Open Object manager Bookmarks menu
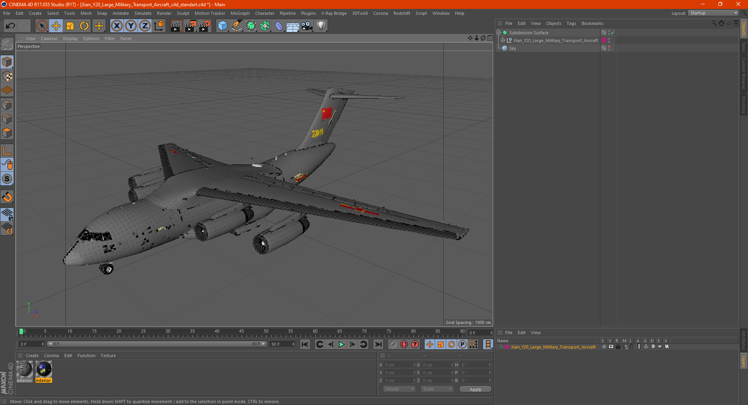This screenshot has height=405, width=748. (x=592, y=23)
